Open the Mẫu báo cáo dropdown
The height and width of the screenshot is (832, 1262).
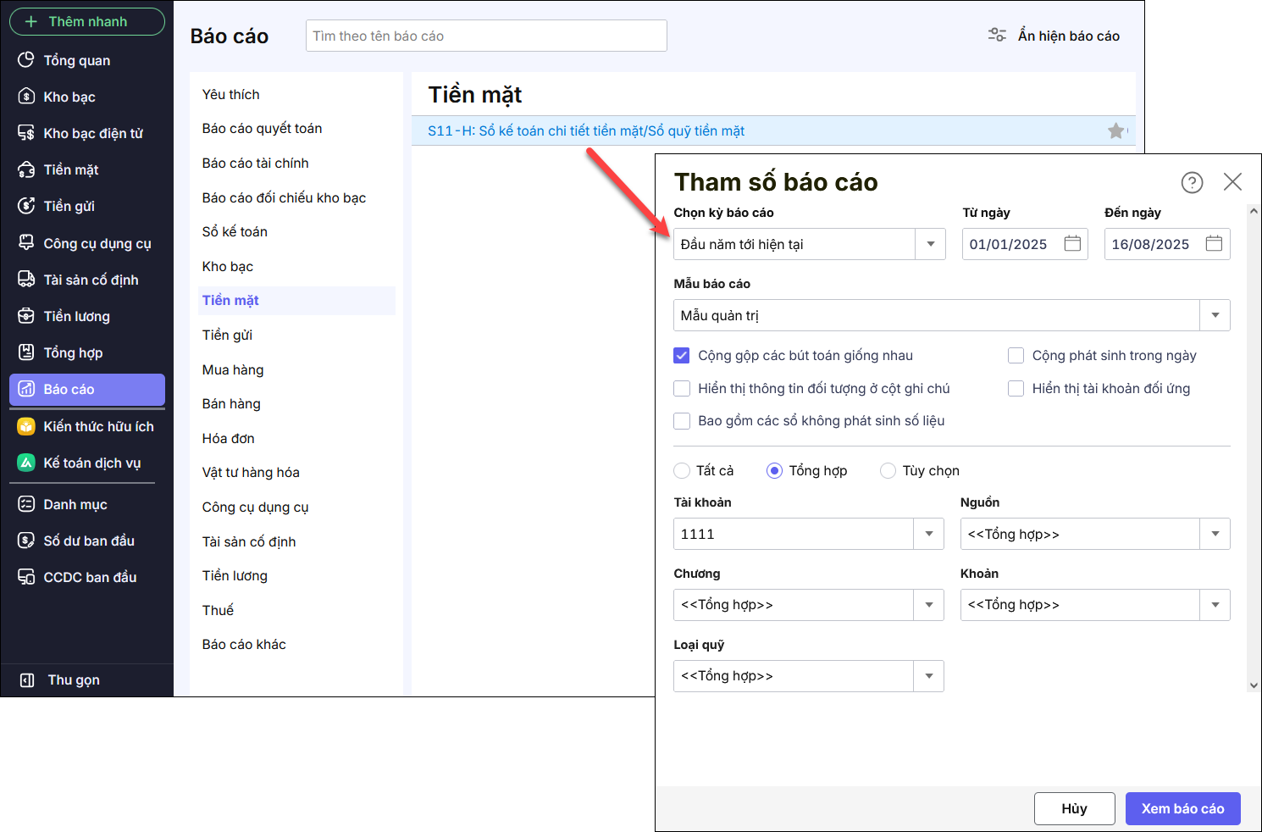tap(1215, 315)
